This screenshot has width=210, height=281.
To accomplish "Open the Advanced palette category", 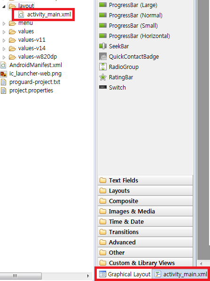I will (x=145, y=242).
